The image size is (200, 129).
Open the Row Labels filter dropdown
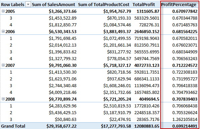point(28,5)
